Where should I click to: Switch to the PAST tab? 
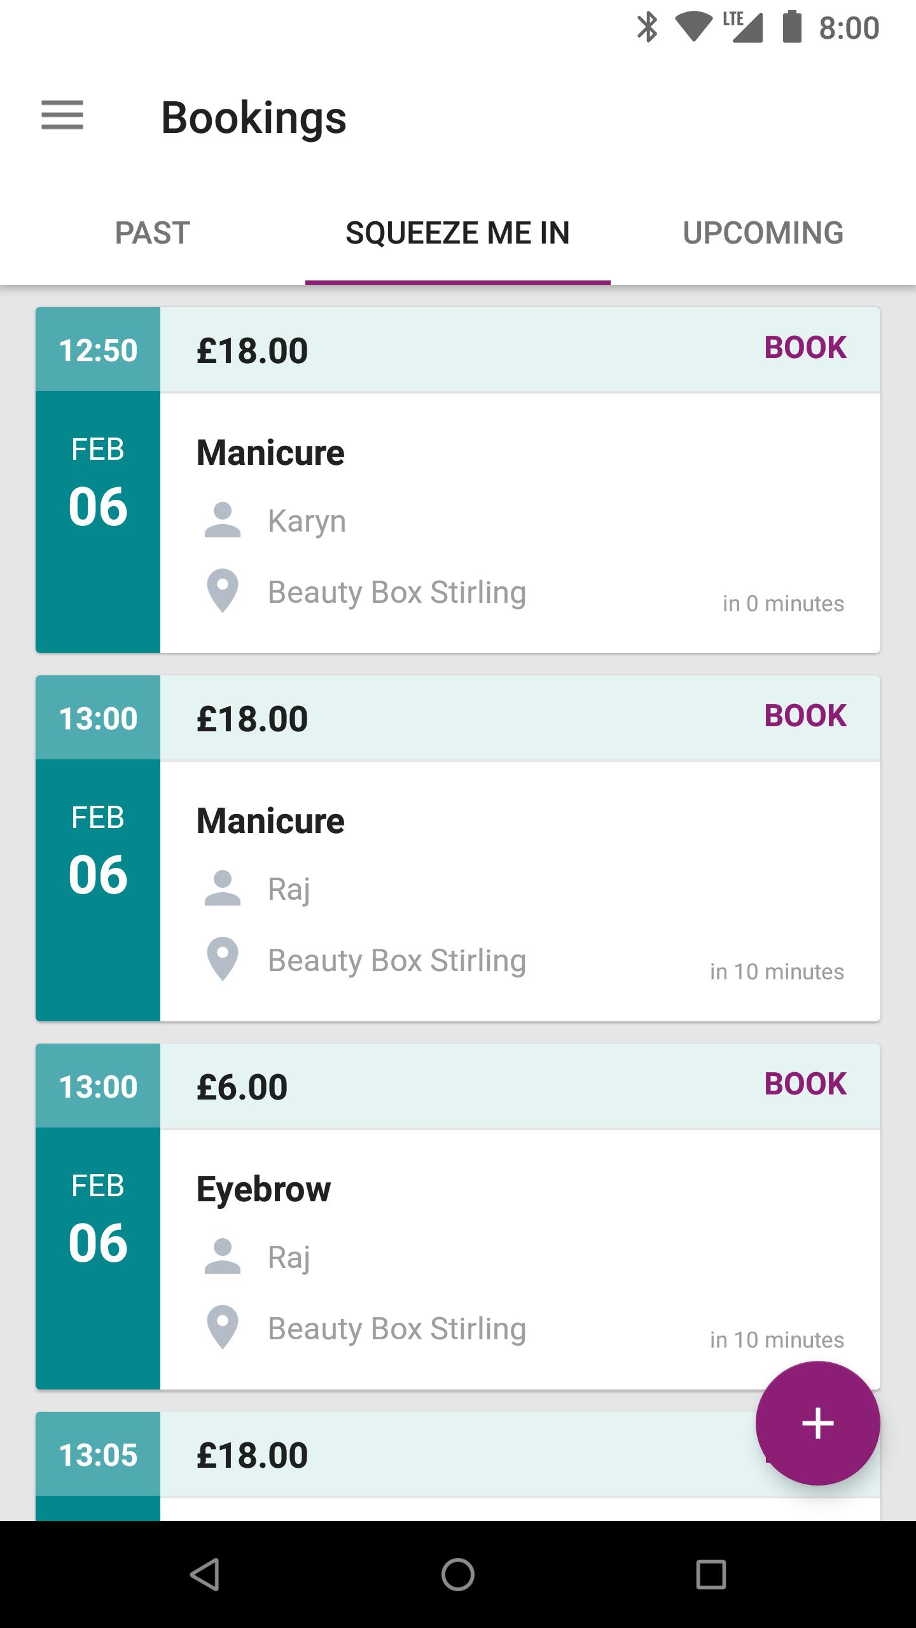click(x=153, y=233)
